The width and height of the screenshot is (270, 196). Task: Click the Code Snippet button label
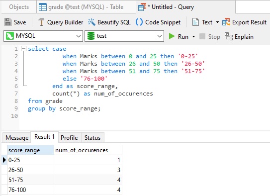[163, 22]
